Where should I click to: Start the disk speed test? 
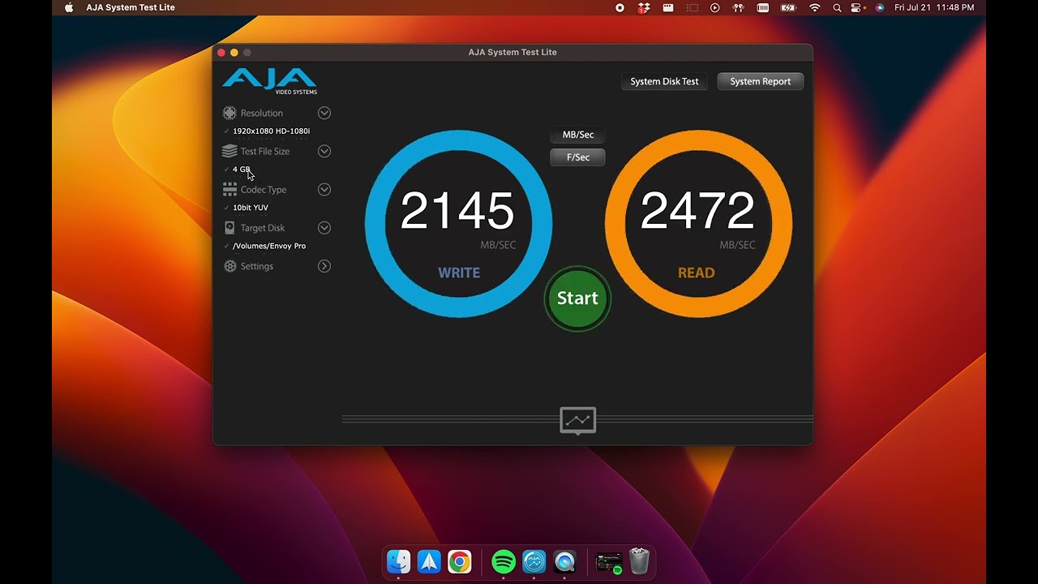click(577, 298)
